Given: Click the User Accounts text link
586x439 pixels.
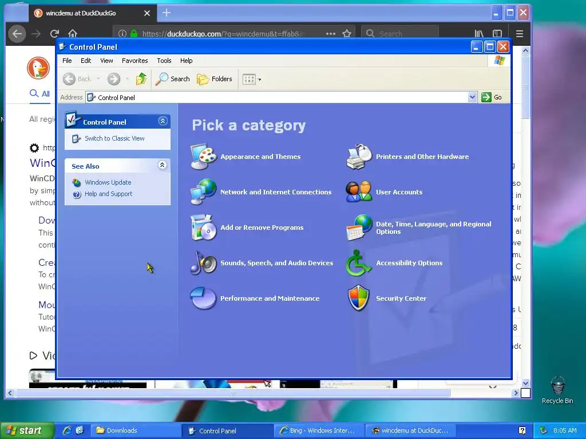Looking at the screenshot, I should [399, 192].
